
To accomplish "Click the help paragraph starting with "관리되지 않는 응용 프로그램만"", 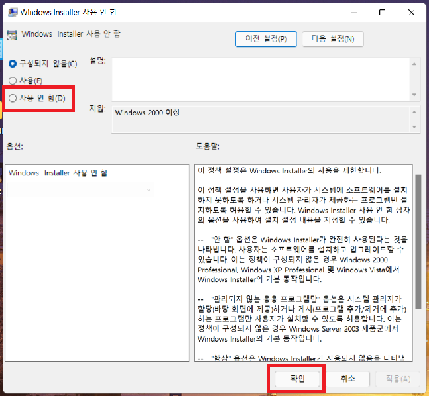I will click(302, 319).
